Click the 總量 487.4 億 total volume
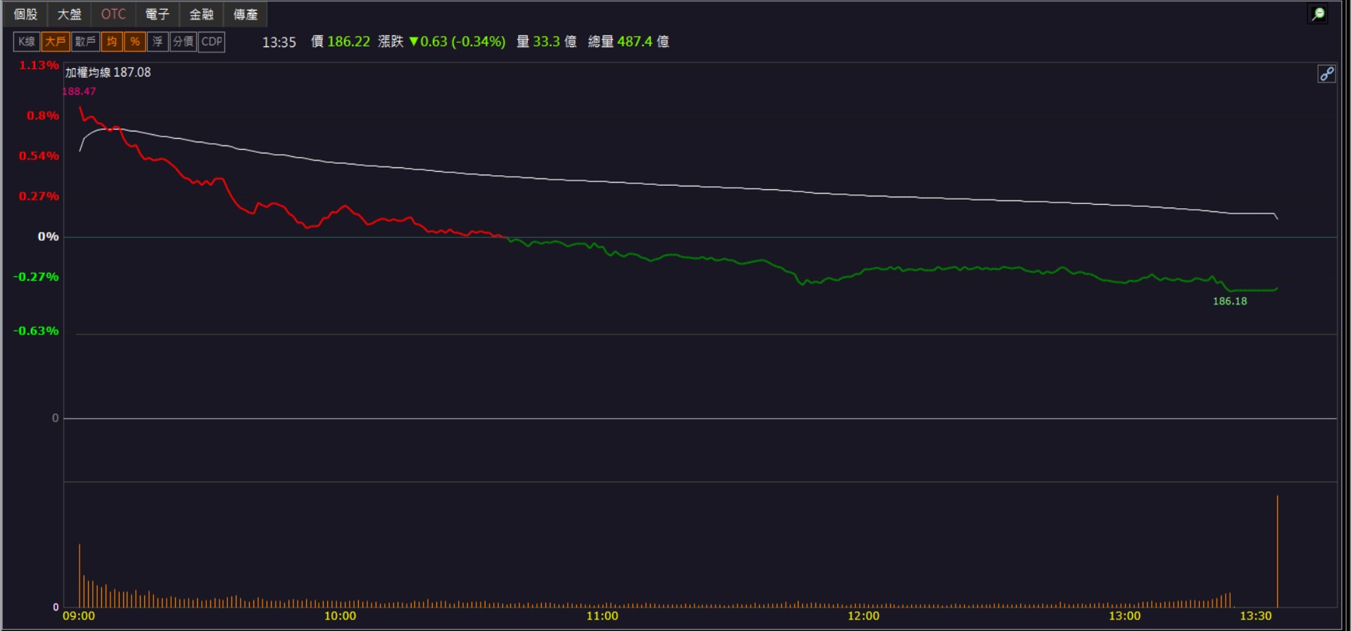This screenshot has height=631, width=1351. [628, 42]
